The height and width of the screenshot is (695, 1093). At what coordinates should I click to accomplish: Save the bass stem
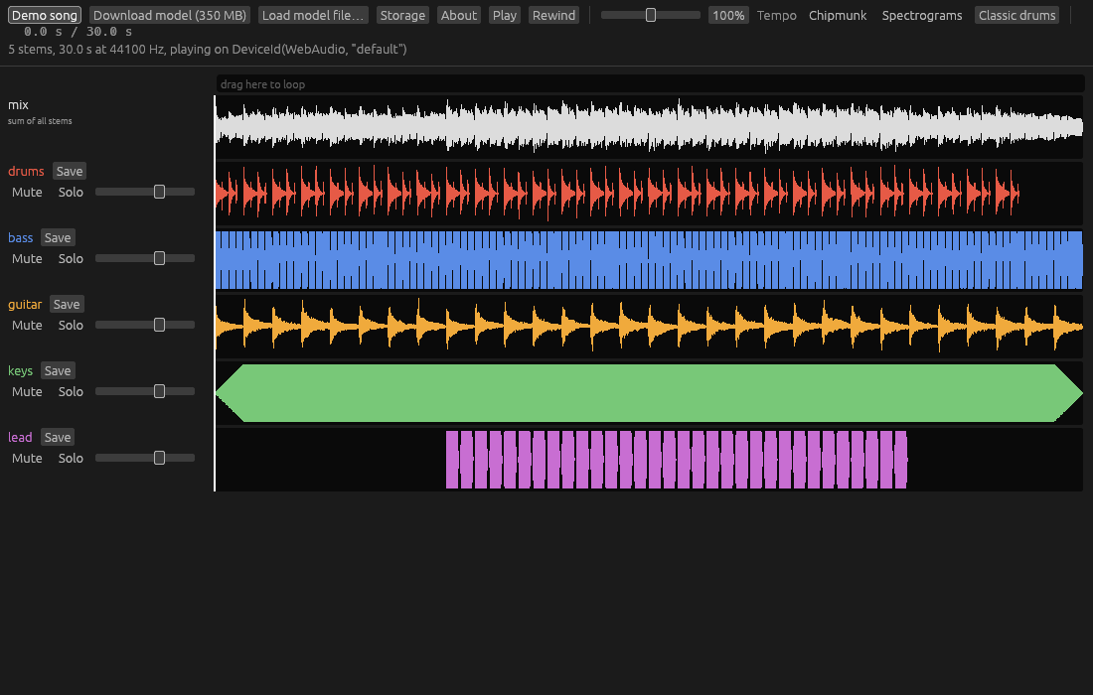click(58, 237)
